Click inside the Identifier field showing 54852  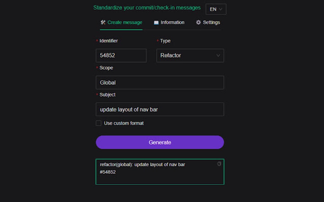(x=121, y=55)
